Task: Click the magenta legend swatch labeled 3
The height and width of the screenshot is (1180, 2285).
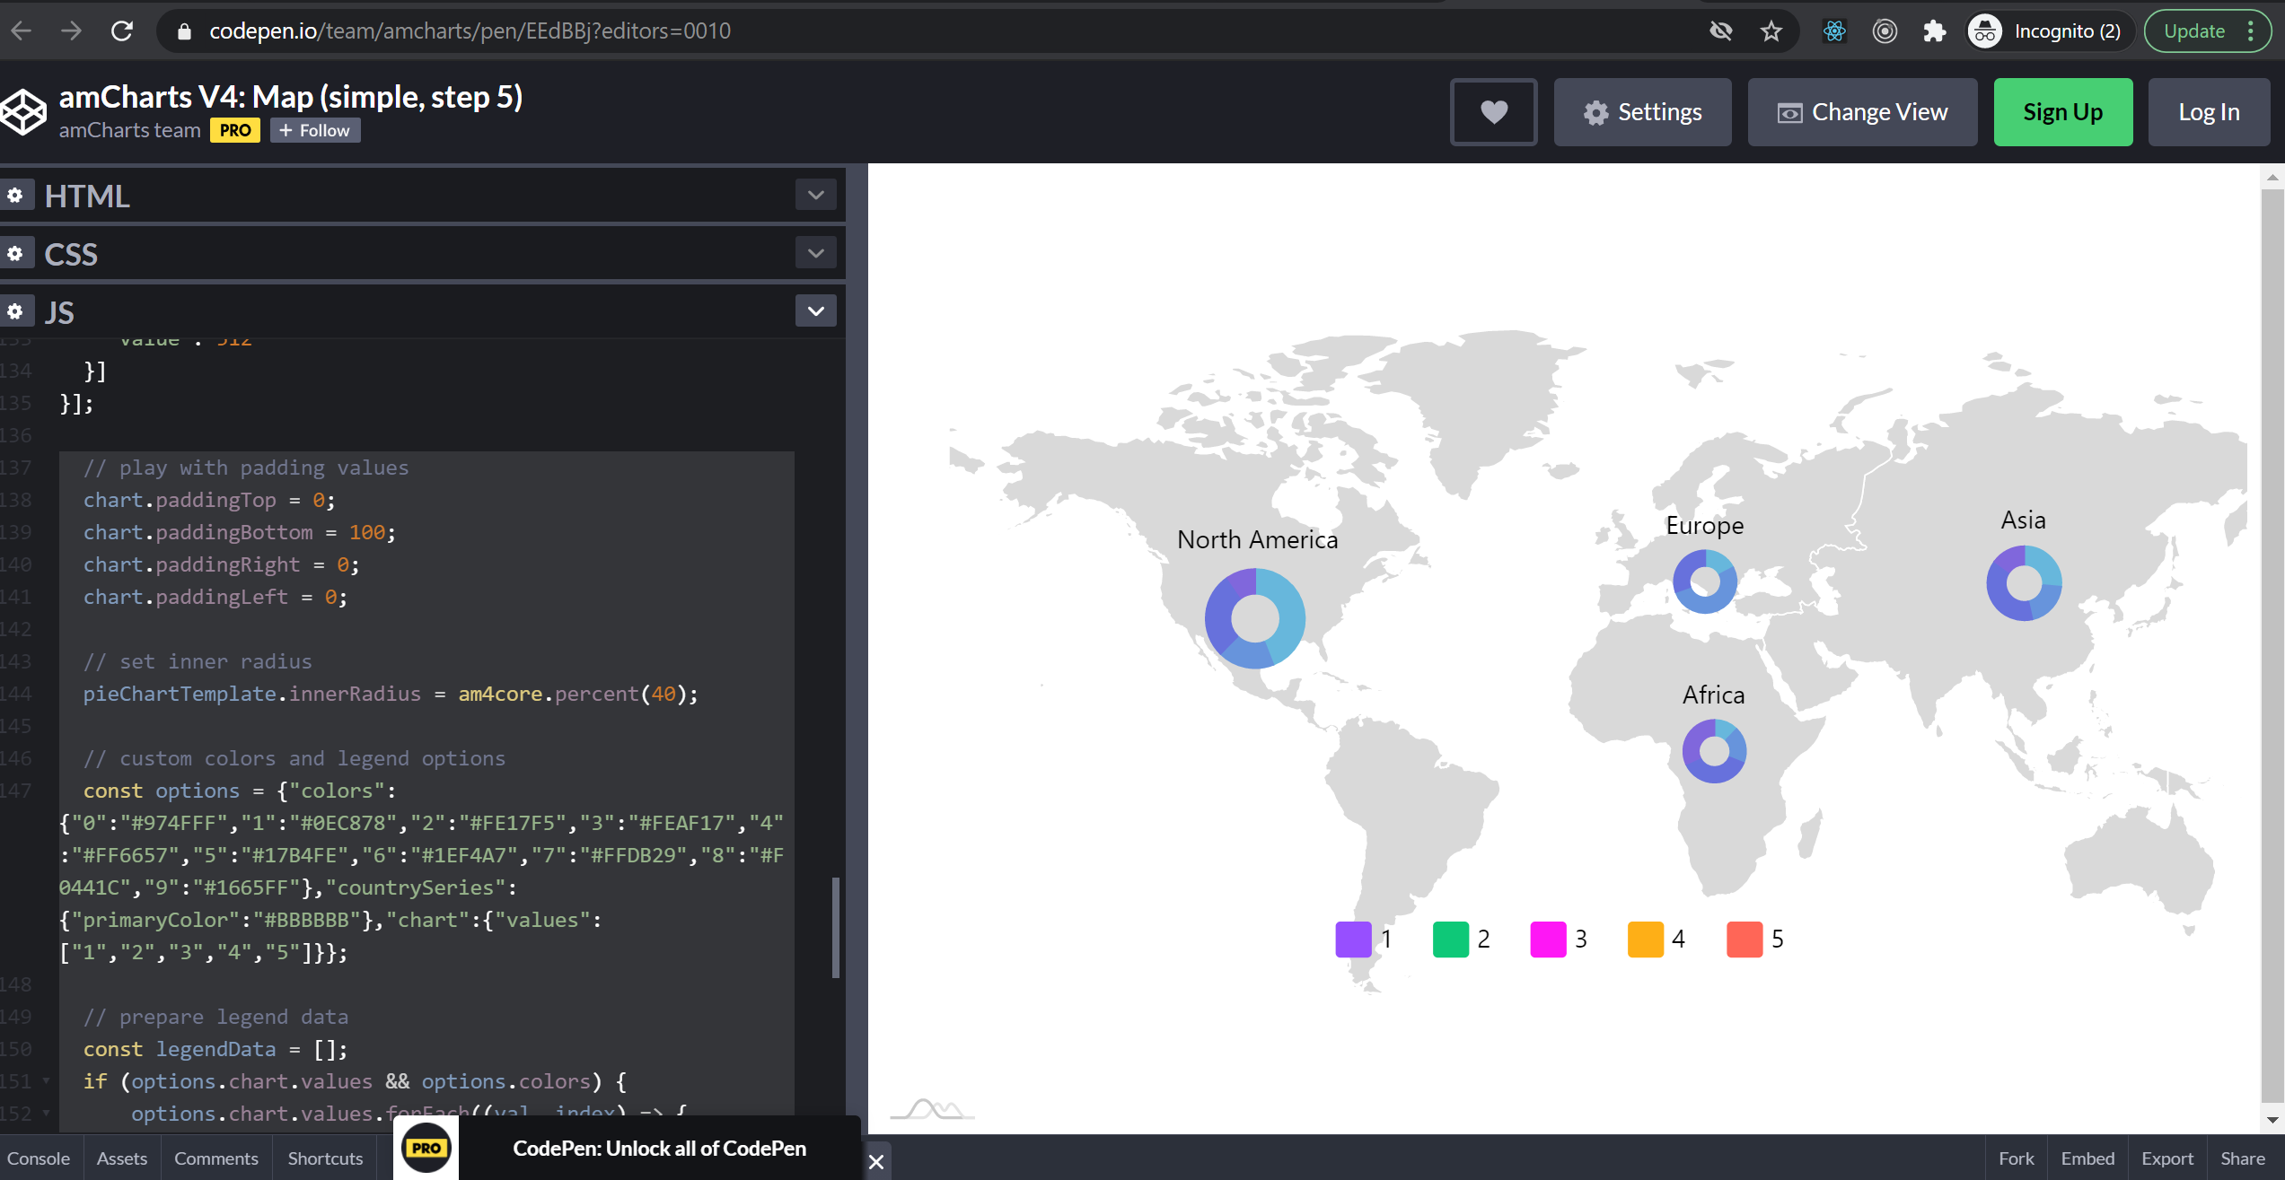Action: (1548, 938)
